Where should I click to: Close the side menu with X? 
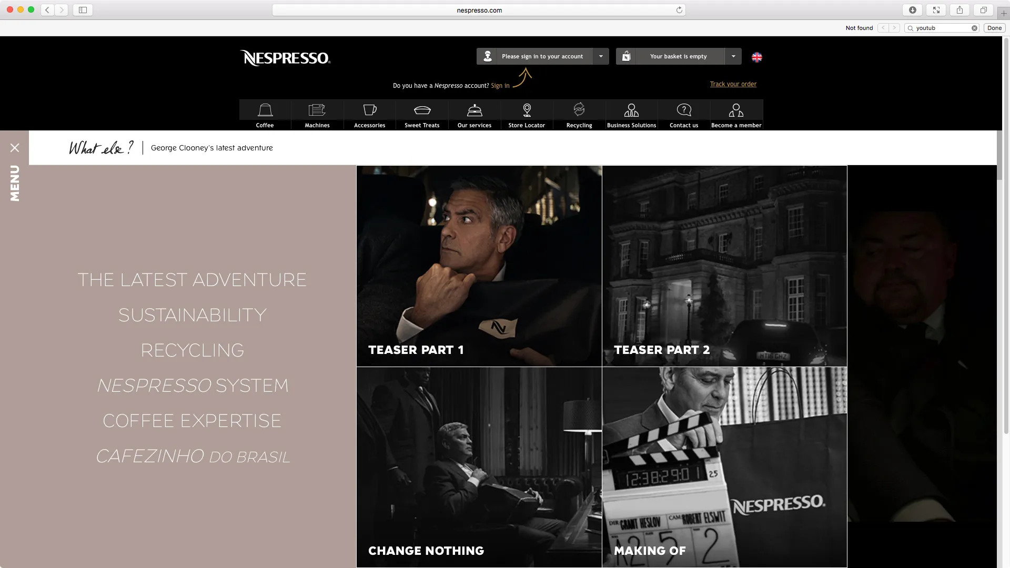(15, 148)
